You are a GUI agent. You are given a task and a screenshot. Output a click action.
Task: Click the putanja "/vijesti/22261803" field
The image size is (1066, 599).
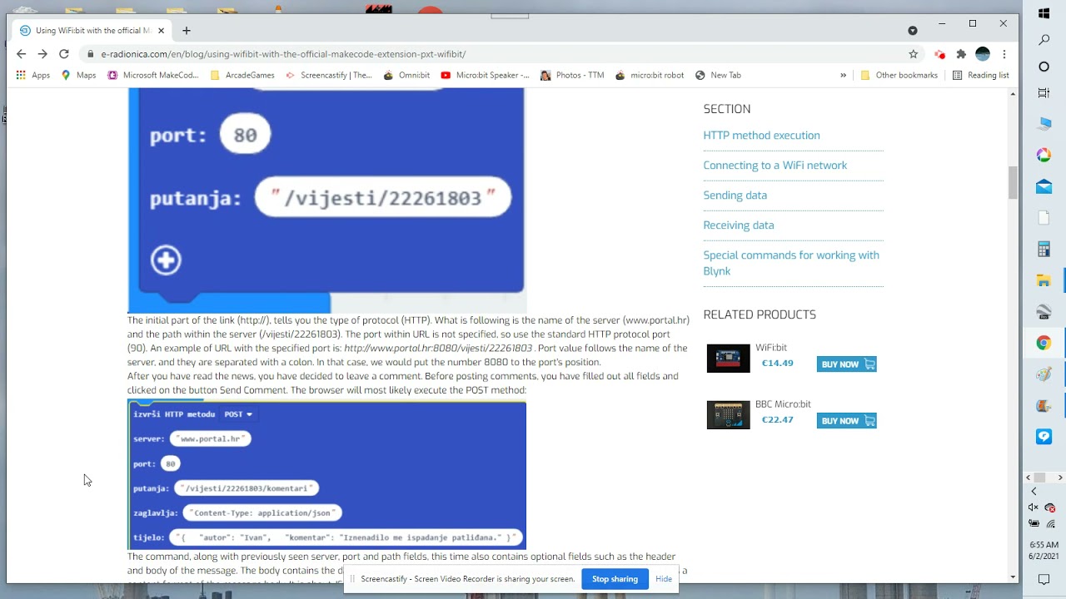coord(383,197)
